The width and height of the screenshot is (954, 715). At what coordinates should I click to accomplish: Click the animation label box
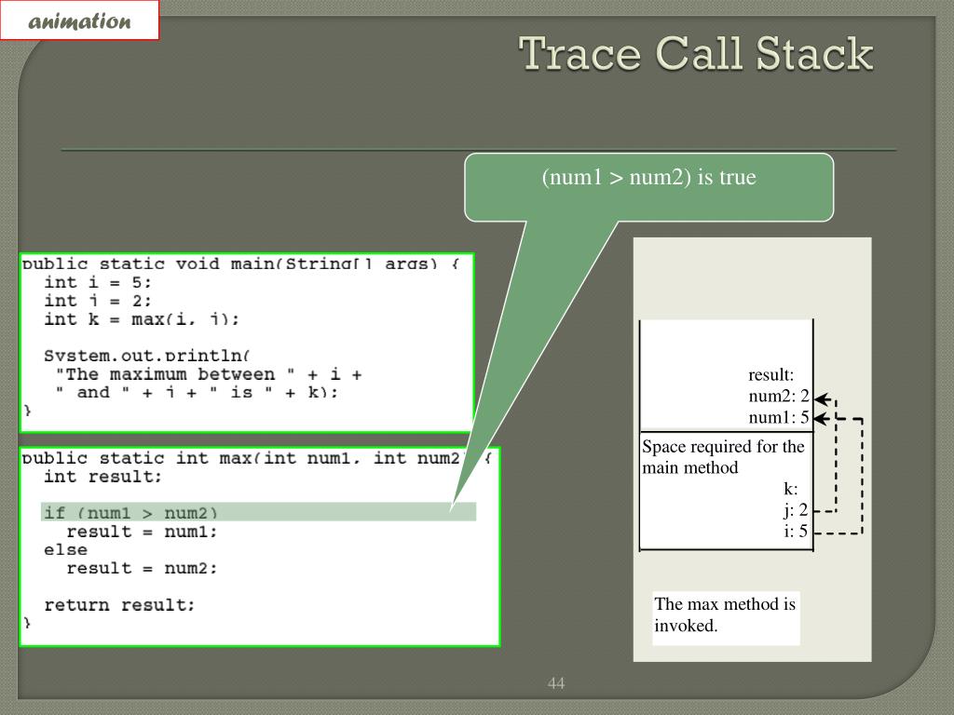80,20
